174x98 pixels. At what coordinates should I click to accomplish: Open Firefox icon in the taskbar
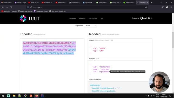coord(36,96)
